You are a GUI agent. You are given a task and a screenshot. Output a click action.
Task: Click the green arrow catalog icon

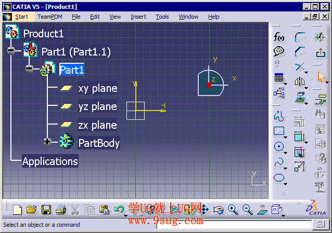point(321,100)
